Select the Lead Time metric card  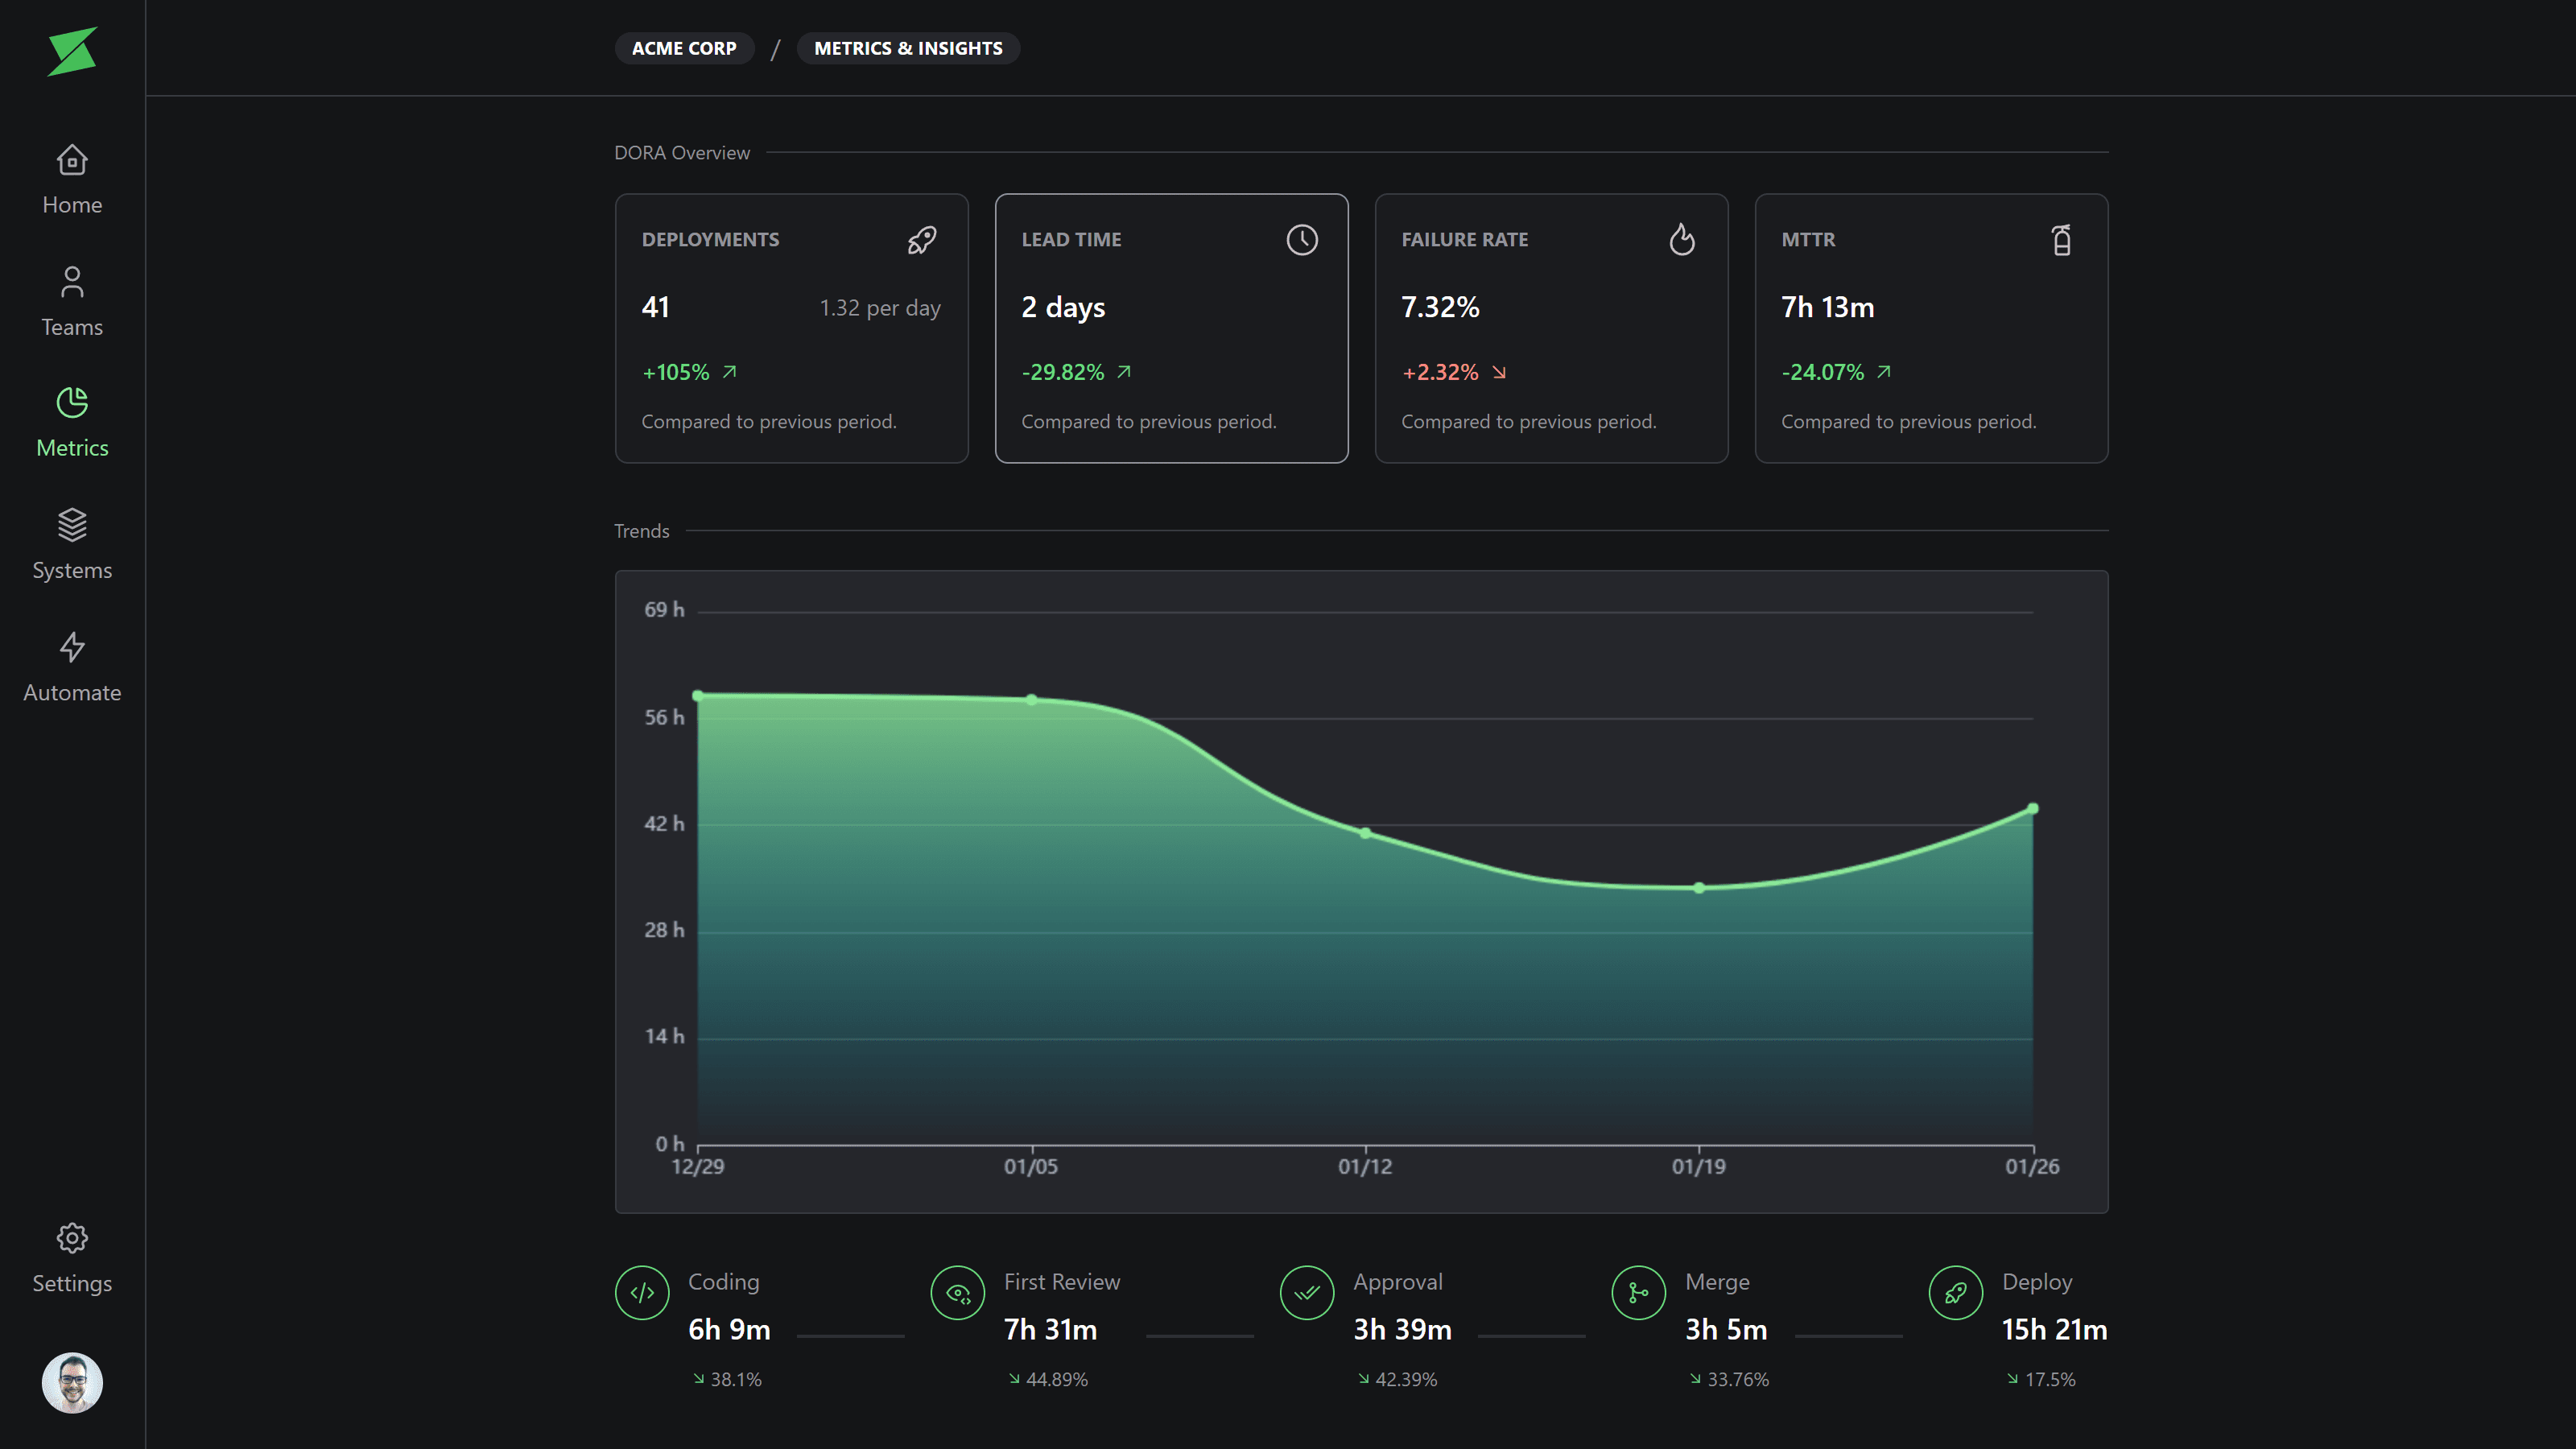coord(1171,328)
